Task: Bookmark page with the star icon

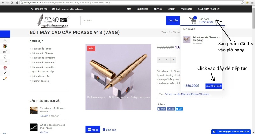Action: pos(242,3)
